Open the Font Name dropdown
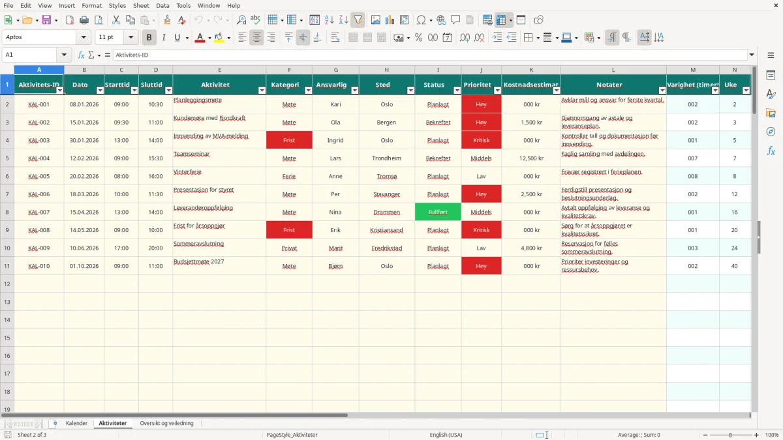 click(x=84, y=38)
